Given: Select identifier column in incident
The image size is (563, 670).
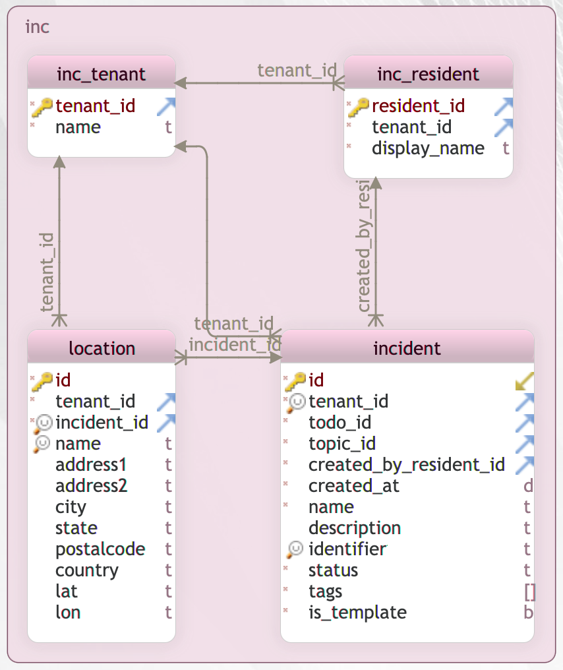Looking at the screenshot, I should (348, 549).
